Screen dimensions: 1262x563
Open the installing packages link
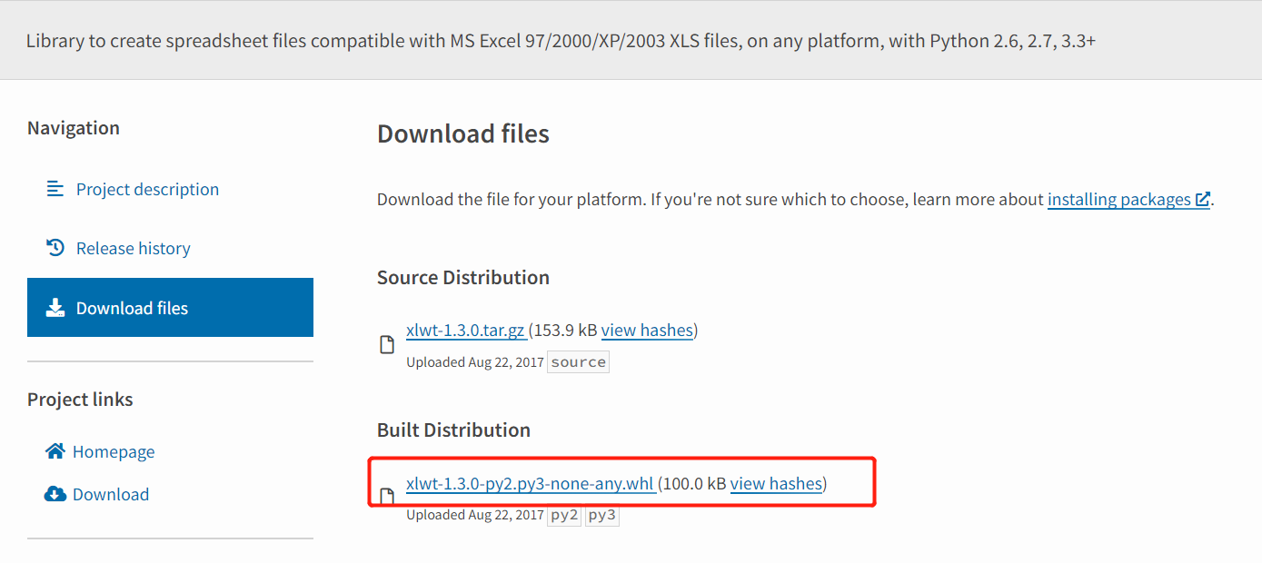pyautogui.click(x=1119, y=199)
